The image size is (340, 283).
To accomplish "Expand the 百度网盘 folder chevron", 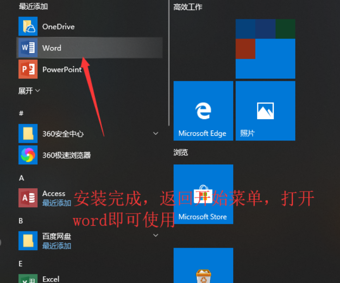I will [x=155, y=235].
